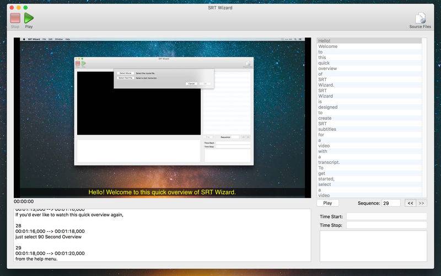Click the video preview area
Viewport: 441px width, 276px height.
(x=163, y=118)
